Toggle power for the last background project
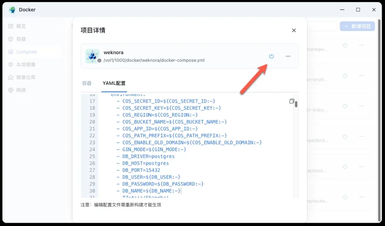The height and width of the screenshot is (226, 385). pyautogui.click(x=345, y=197)
